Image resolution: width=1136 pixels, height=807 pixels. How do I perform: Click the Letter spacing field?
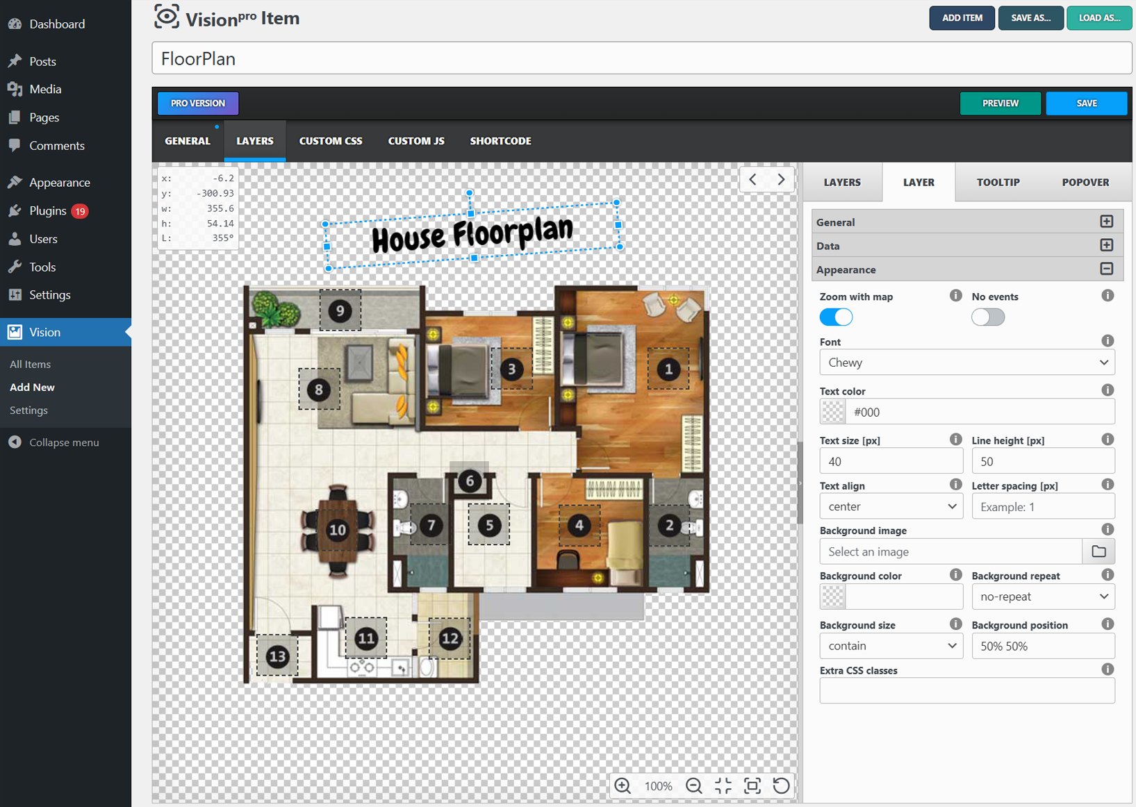click(1043, 506)
